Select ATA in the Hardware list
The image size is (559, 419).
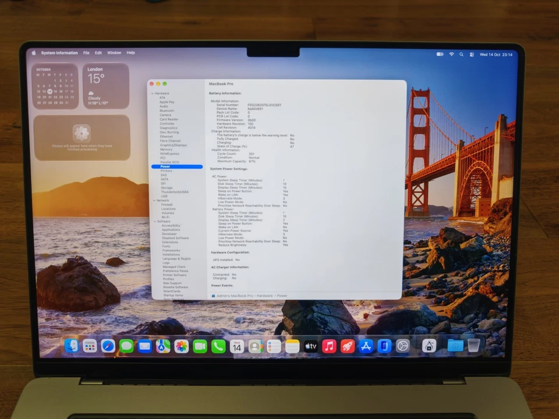(162, 98)
